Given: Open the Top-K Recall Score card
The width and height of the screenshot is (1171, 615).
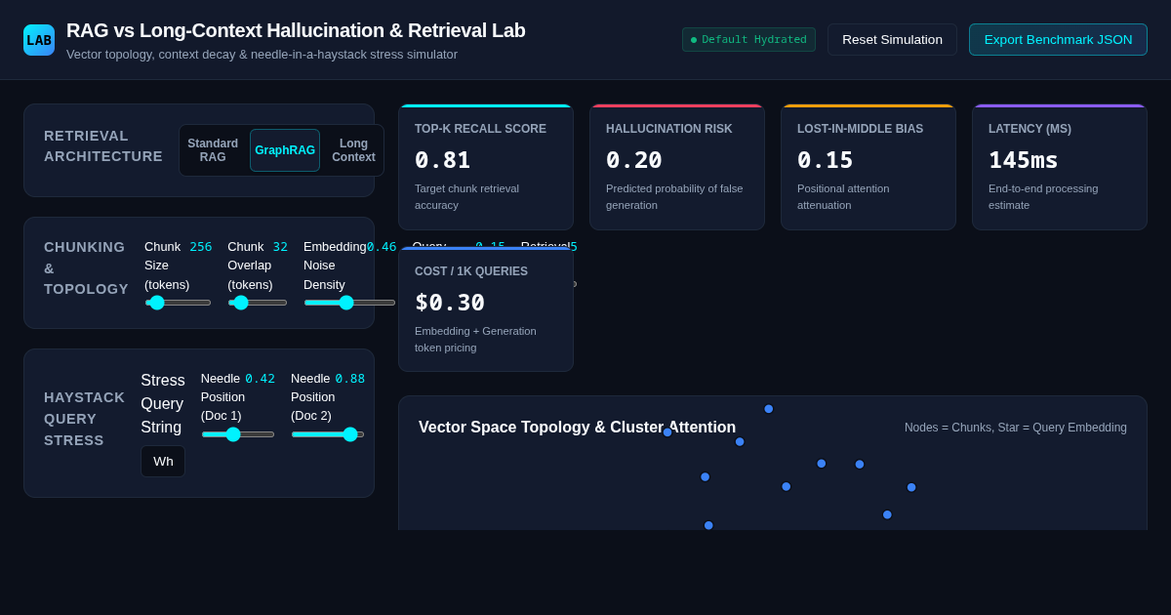Looking at the screenshot, I should pos(486,167).
